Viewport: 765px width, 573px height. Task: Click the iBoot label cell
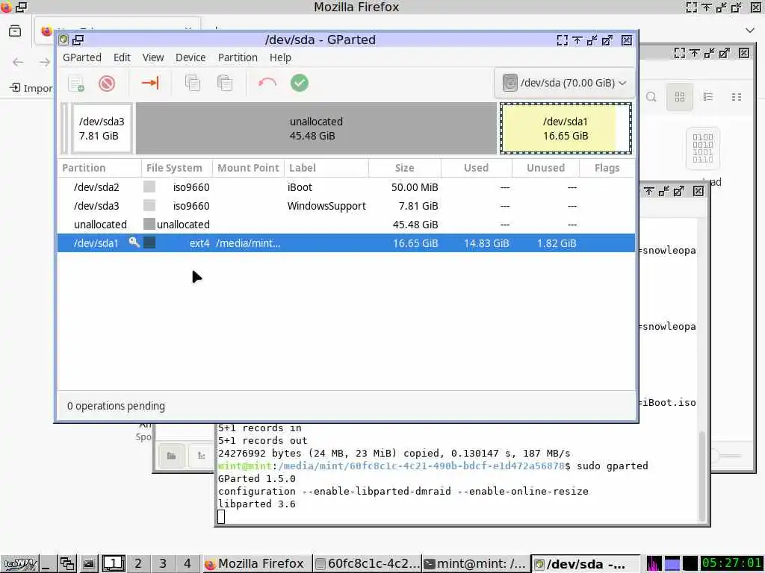[x=300, y=187]
